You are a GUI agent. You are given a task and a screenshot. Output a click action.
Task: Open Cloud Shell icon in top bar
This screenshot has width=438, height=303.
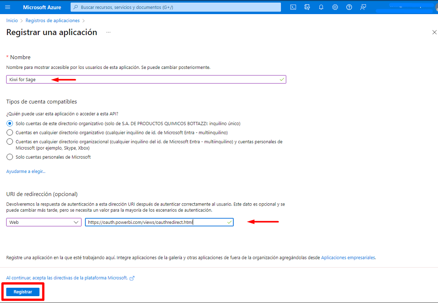coord(293,7)
